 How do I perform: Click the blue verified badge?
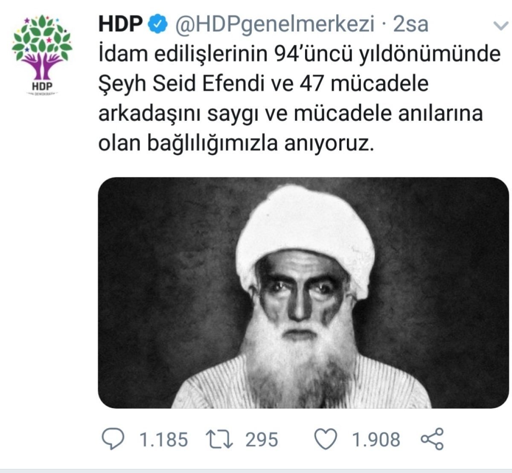(158, 24)
